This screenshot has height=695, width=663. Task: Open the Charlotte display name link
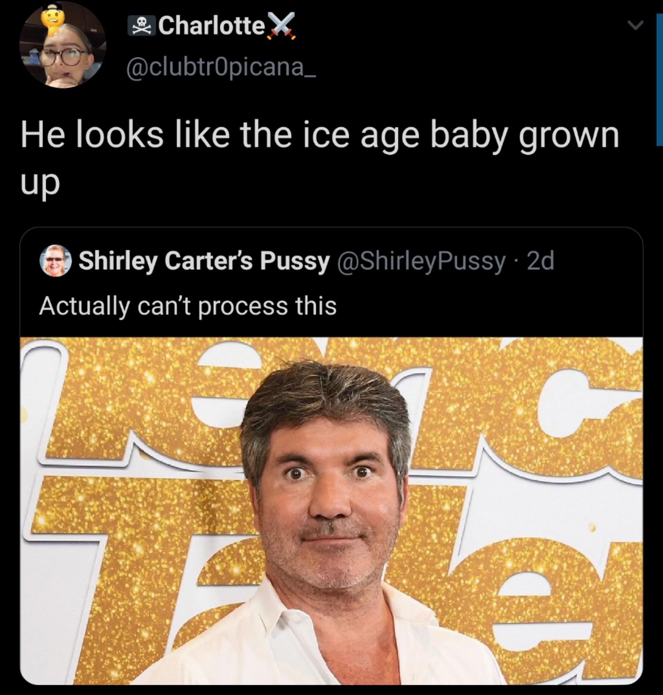(211, 26)
